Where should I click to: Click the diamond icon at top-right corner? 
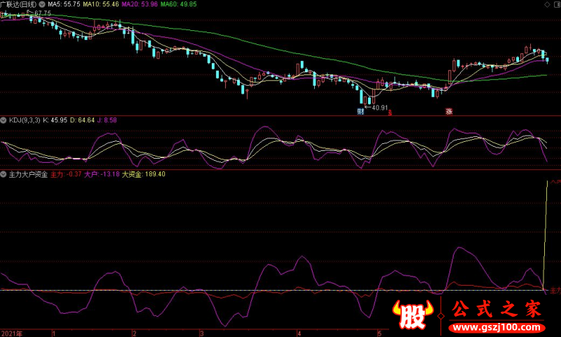coord(547,4)
